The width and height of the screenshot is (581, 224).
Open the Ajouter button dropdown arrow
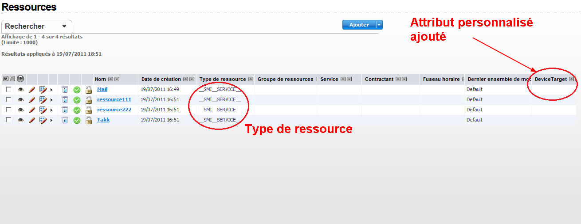pyautogui.click(x=379, y=25)
